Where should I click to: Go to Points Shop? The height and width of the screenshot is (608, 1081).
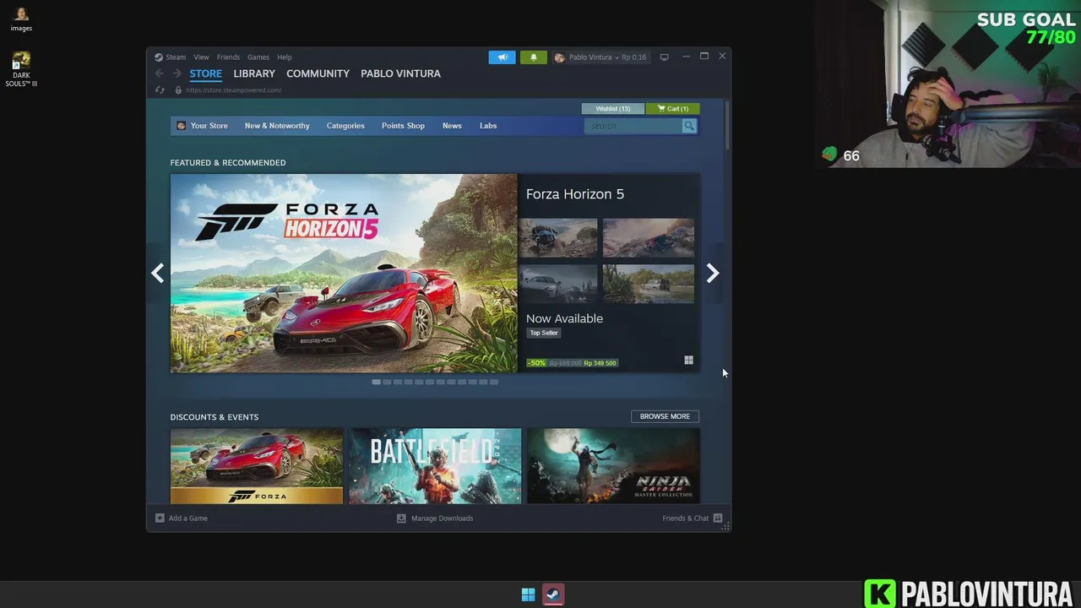403,126
